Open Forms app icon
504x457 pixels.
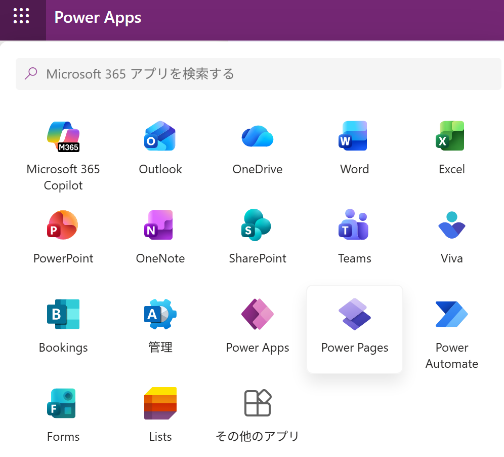63,404
